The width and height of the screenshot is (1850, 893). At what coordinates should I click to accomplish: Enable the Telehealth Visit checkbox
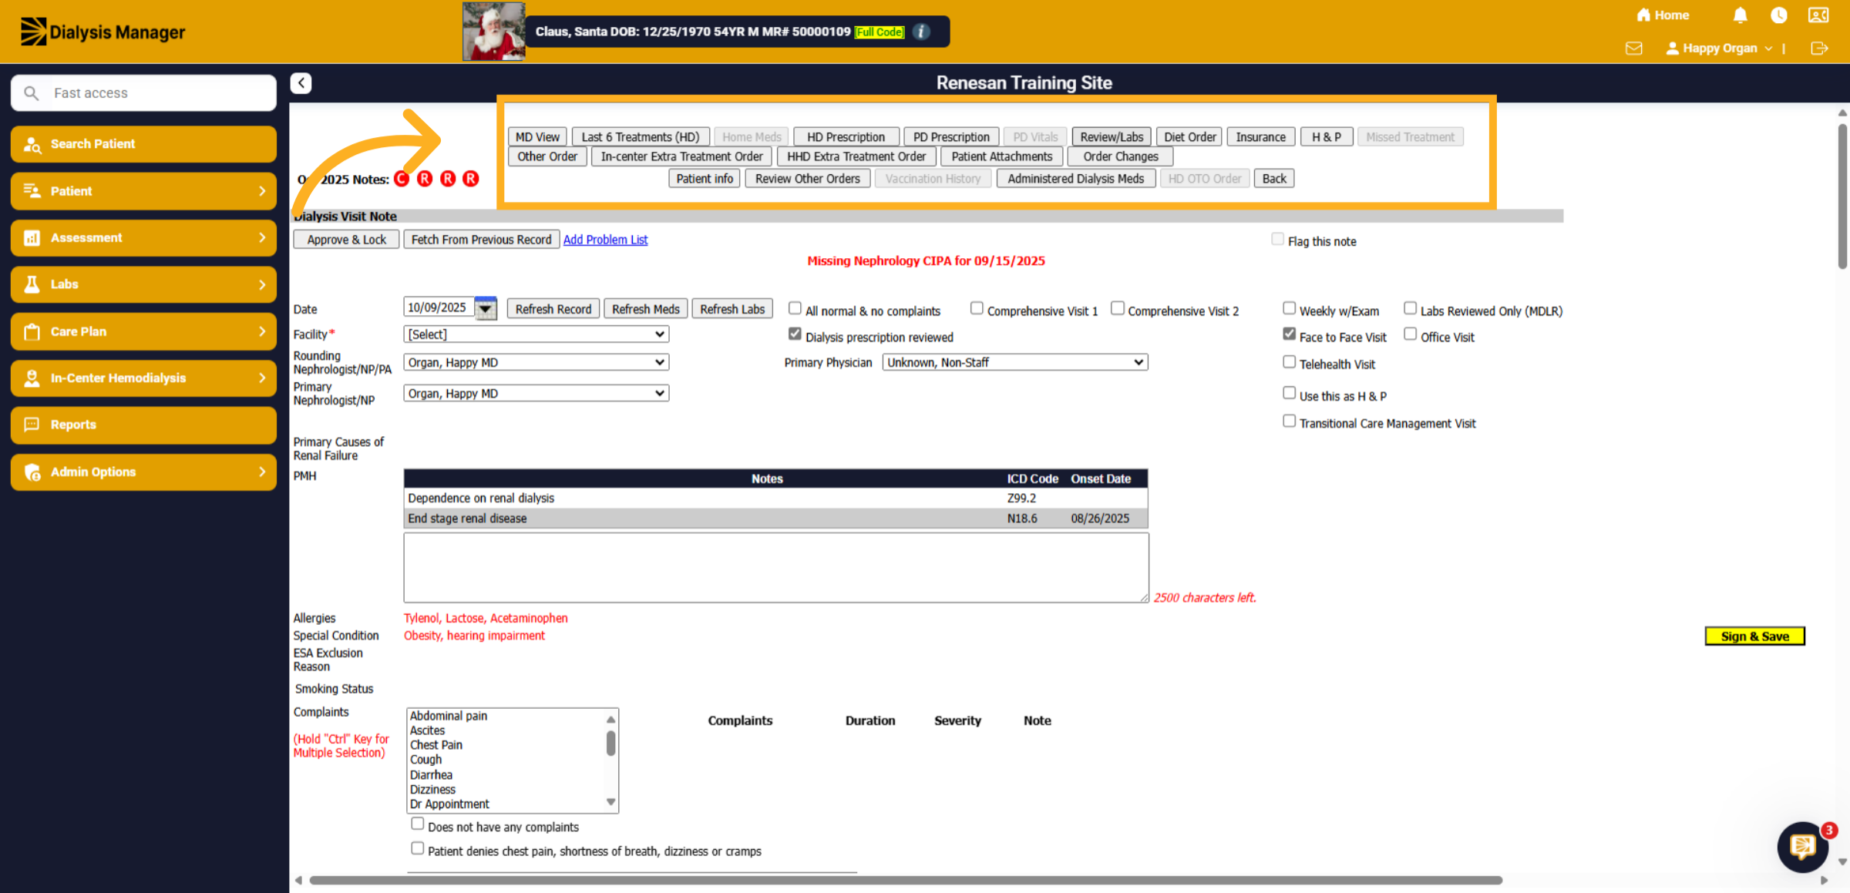[x=1289, y=362]
